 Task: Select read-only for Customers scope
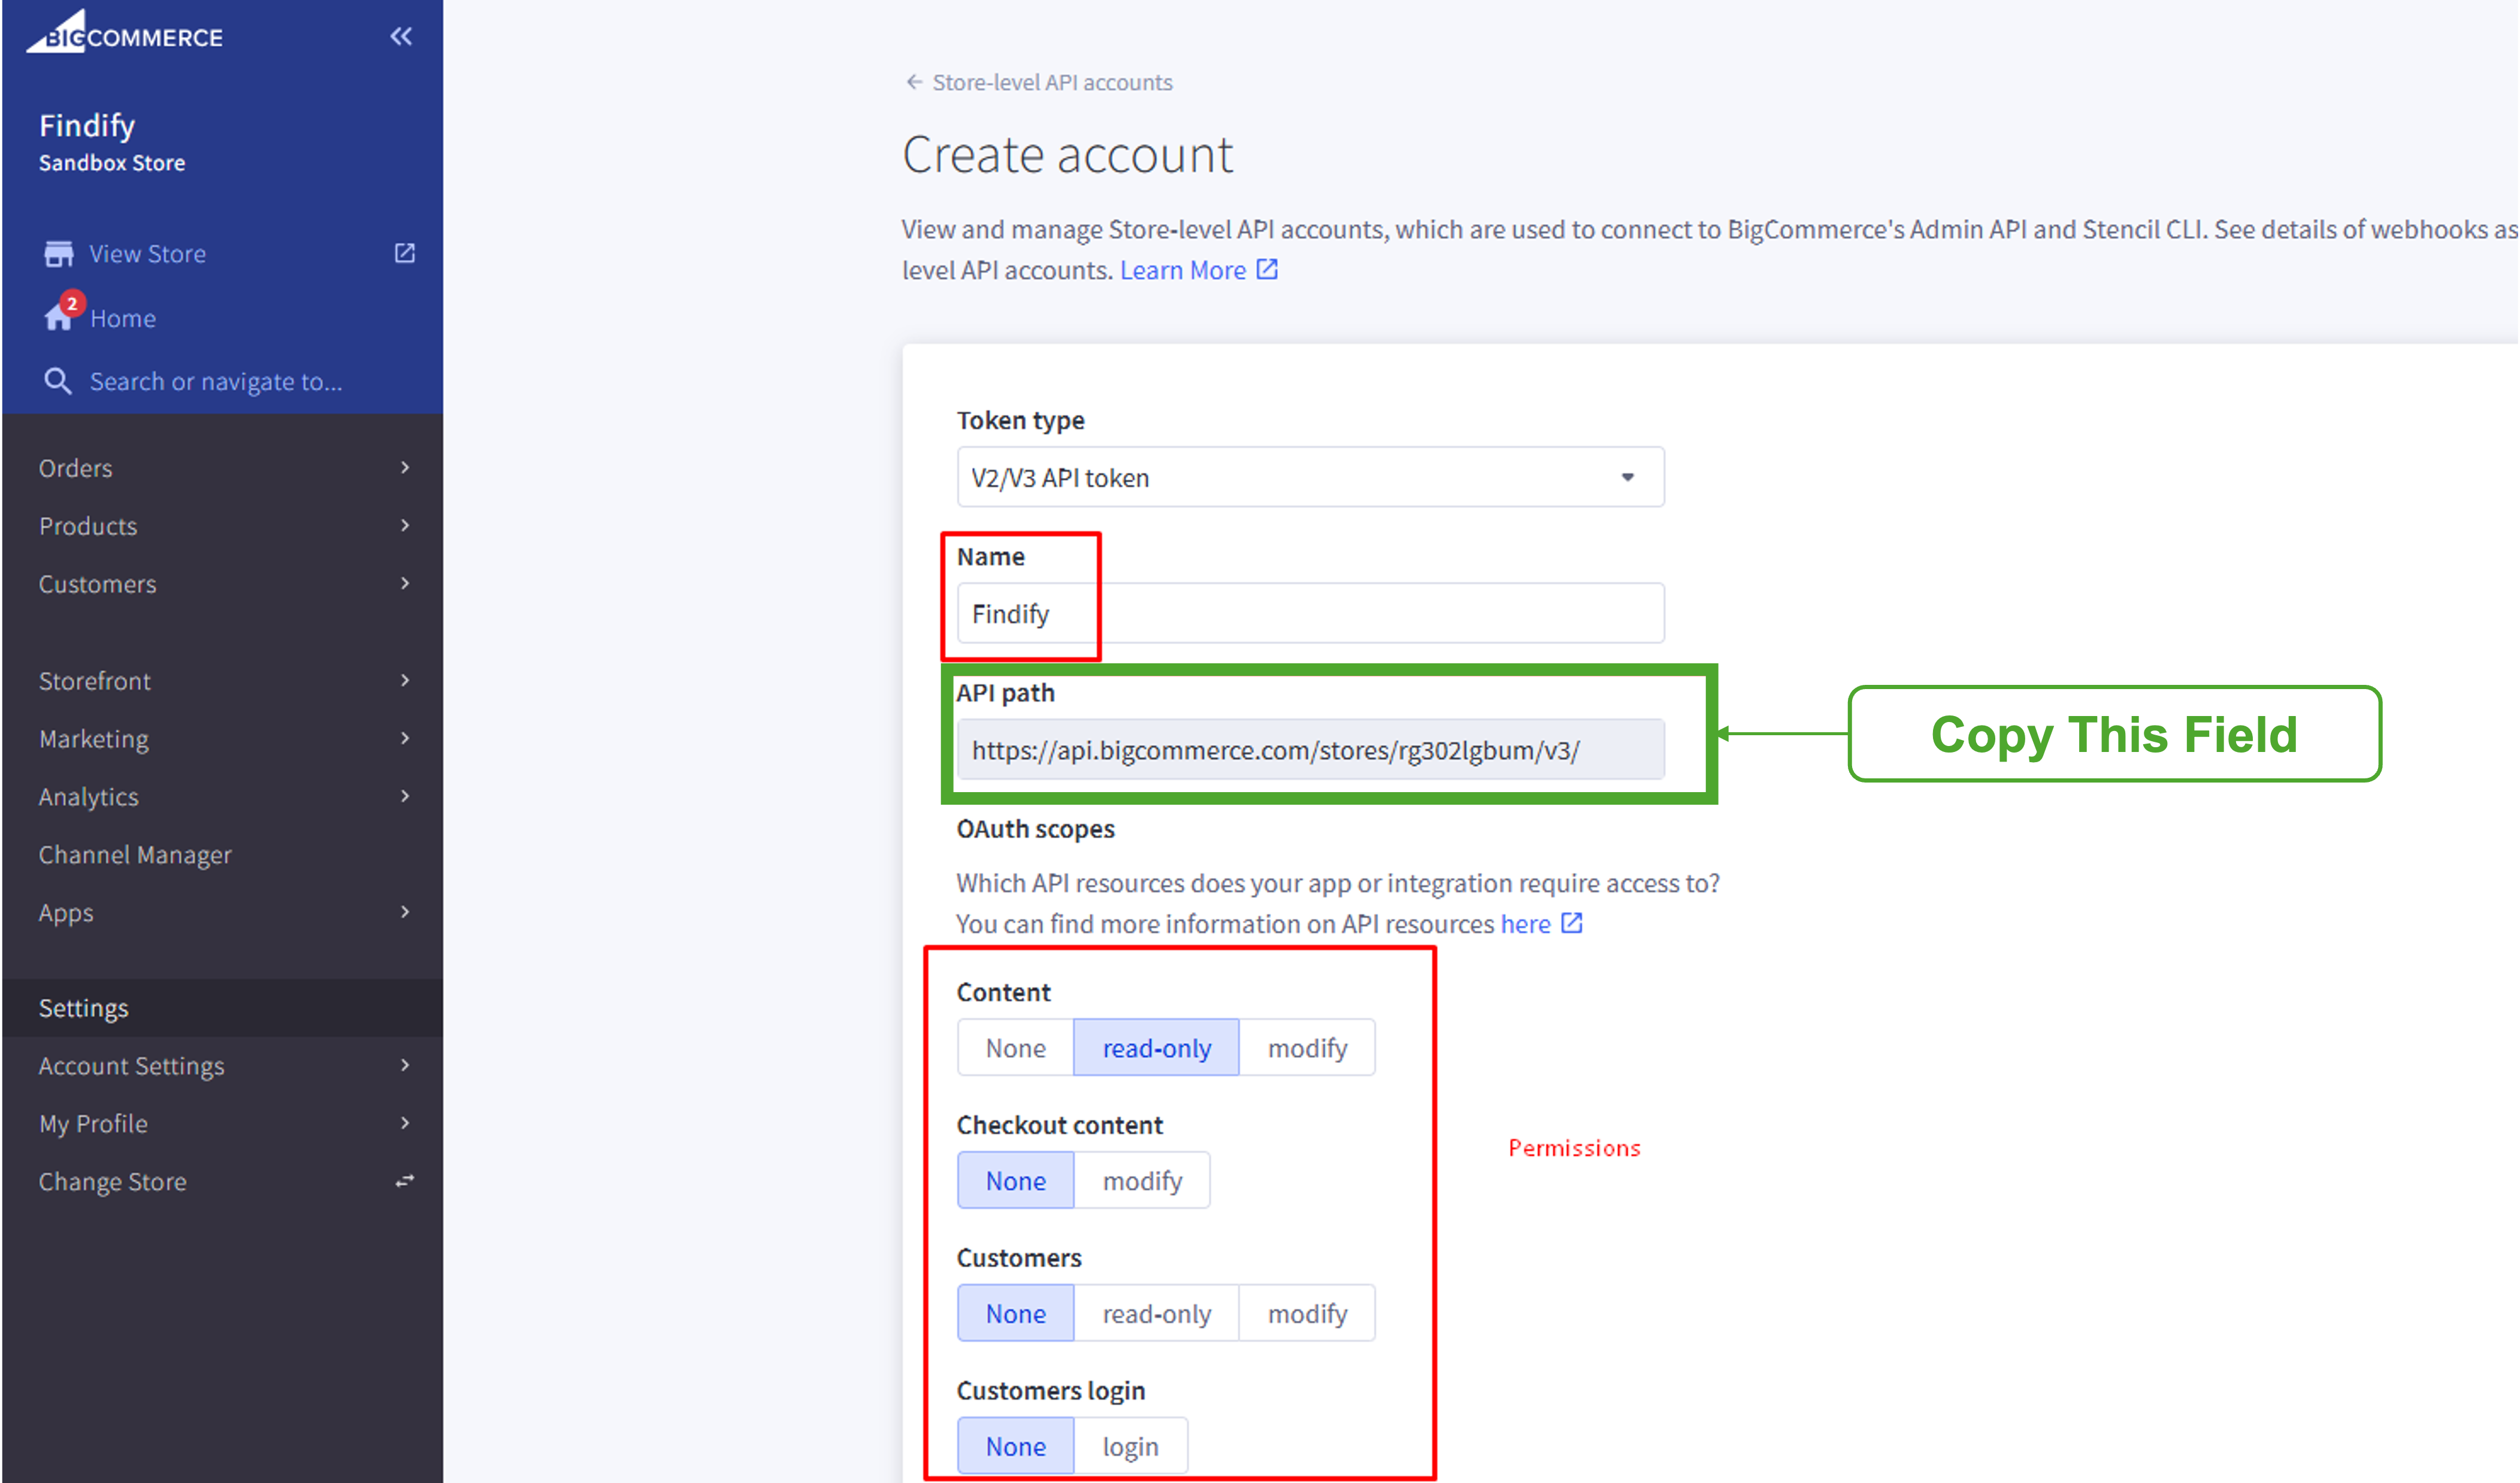1156,1313
